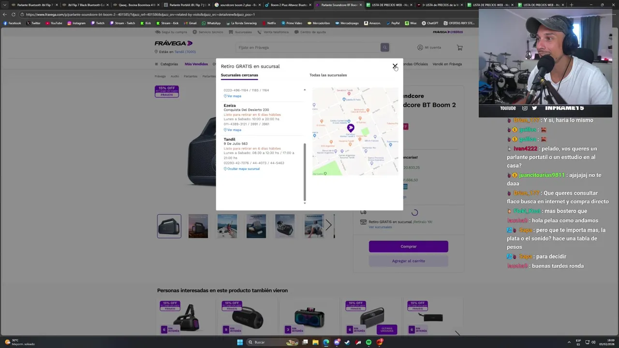Click Centro de ayuda link
The width and height of the screenshot is (619, 348).
(310, 32)
